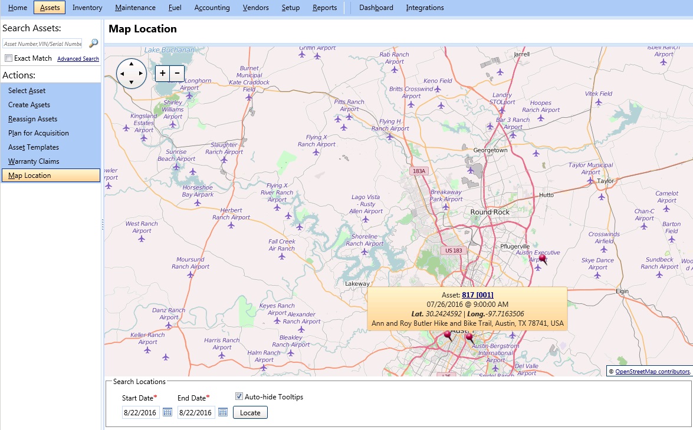Click the Jarrell label on map
693x430 pixels.
coord(521,54)
